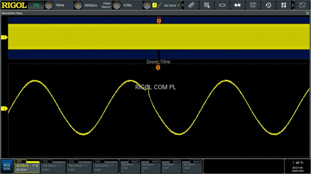This screenshot has width=311, height=174.
Task: Click the rising edge trigger slope icon
Action: (x=160, y=5)
